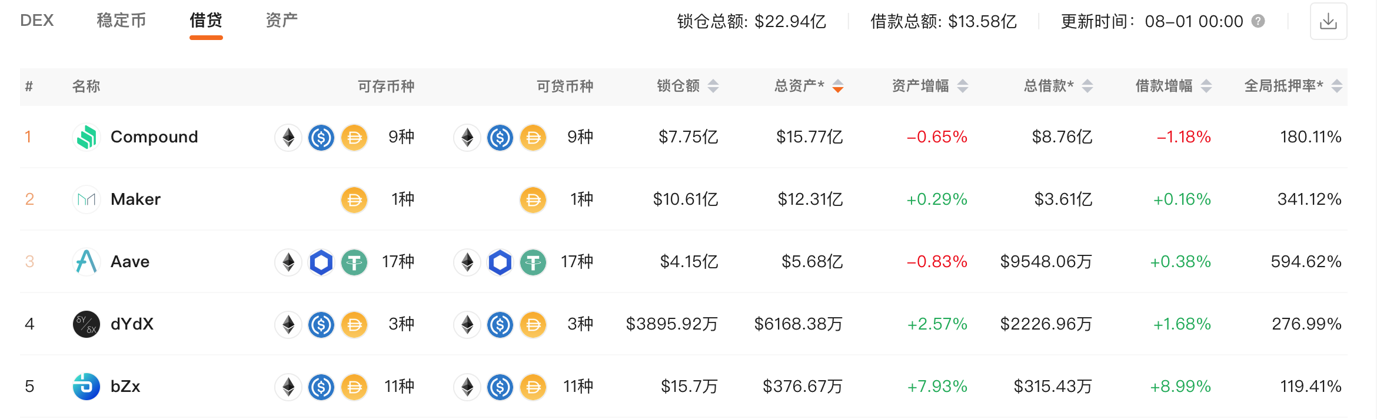Viewport: 1377px width, 419px height.
Task: Click the download/export icon at top right
Action: click(1329, 21)
